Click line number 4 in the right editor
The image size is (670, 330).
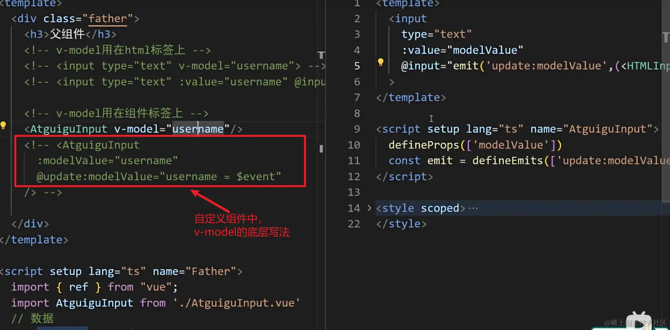(357, 50)
